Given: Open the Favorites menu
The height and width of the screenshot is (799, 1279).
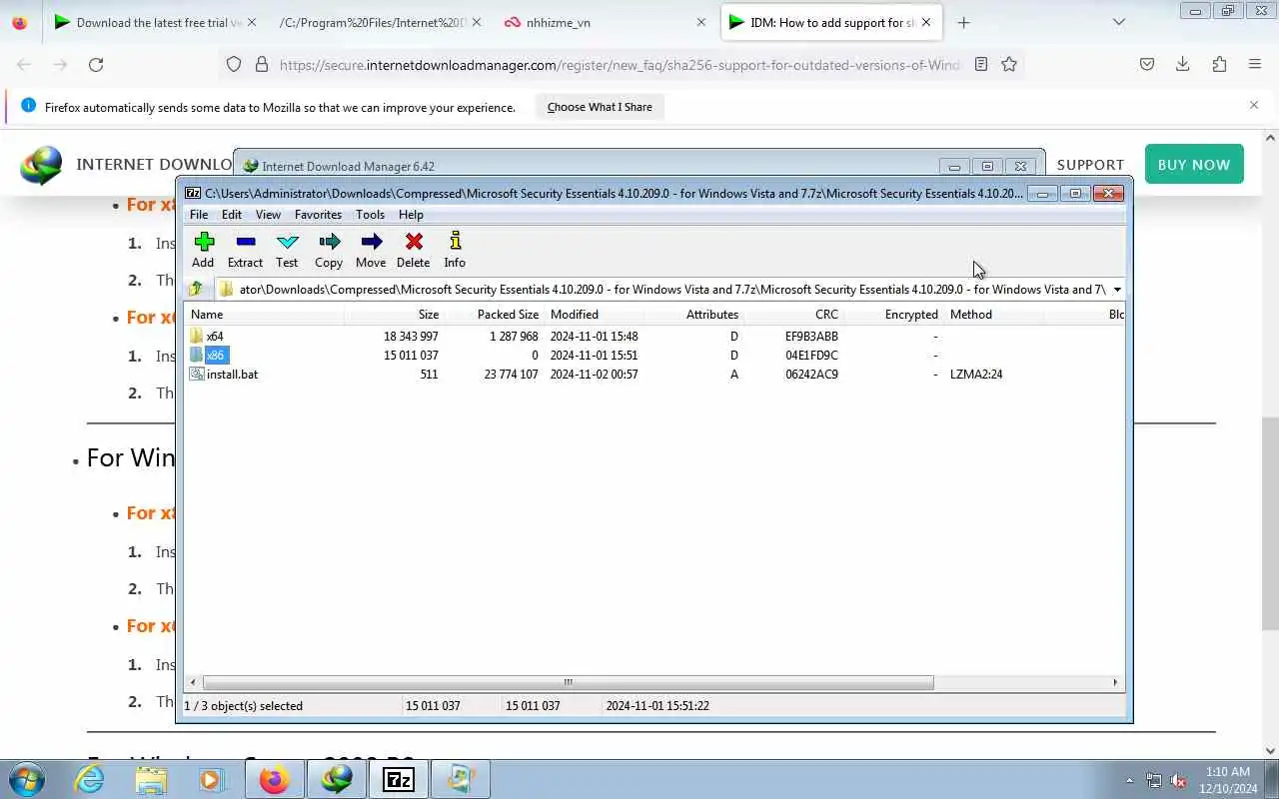Looking at the screenshot, I should 318,215.
